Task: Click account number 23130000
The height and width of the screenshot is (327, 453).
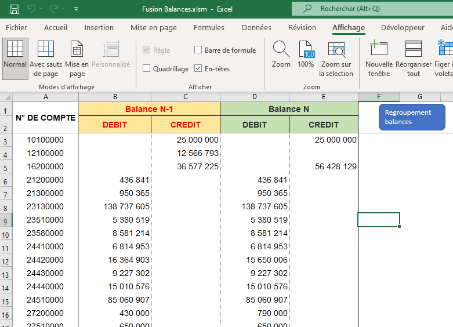Action: pos(46,207)
